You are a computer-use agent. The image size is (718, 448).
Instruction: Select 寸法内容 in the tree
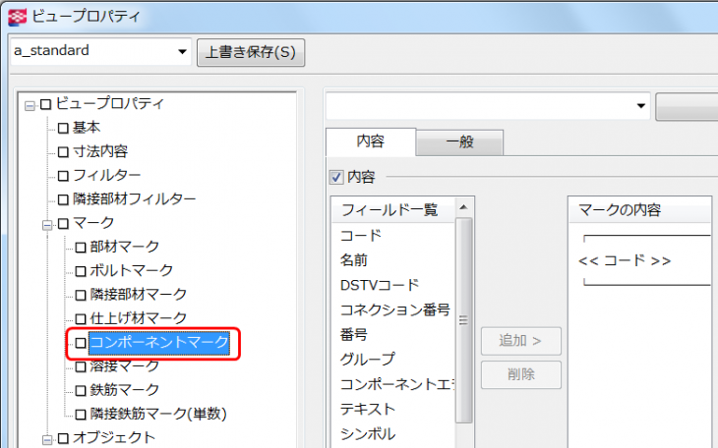point(99,151)
